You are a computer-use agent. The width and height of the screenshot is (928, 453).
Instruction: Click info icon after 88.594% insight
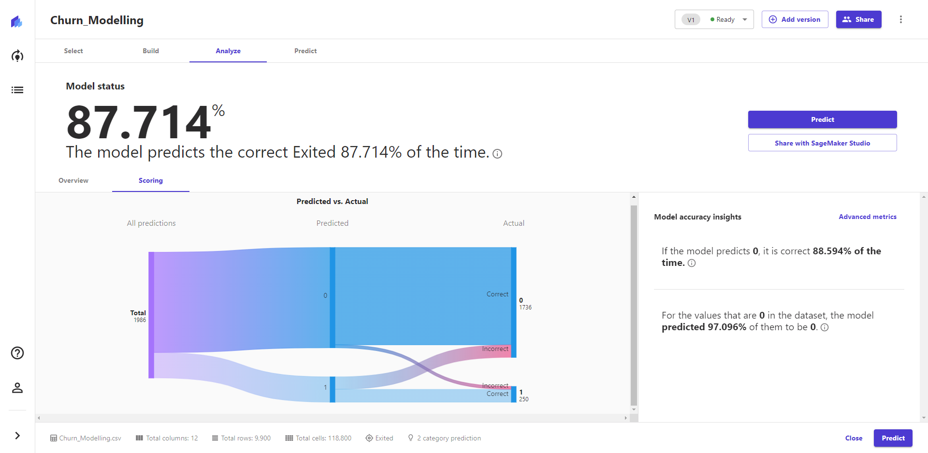pos(692,263)
